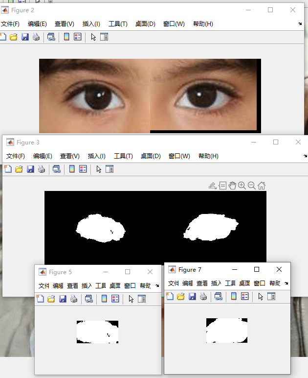
Task: Maximize the Figure 7 window
Action: click(257, 269)
